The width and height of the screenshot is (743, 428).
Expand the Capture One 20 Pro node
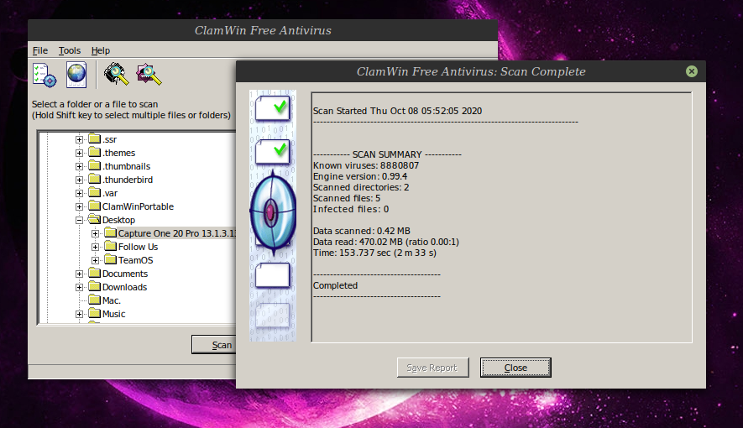[95, 233]
